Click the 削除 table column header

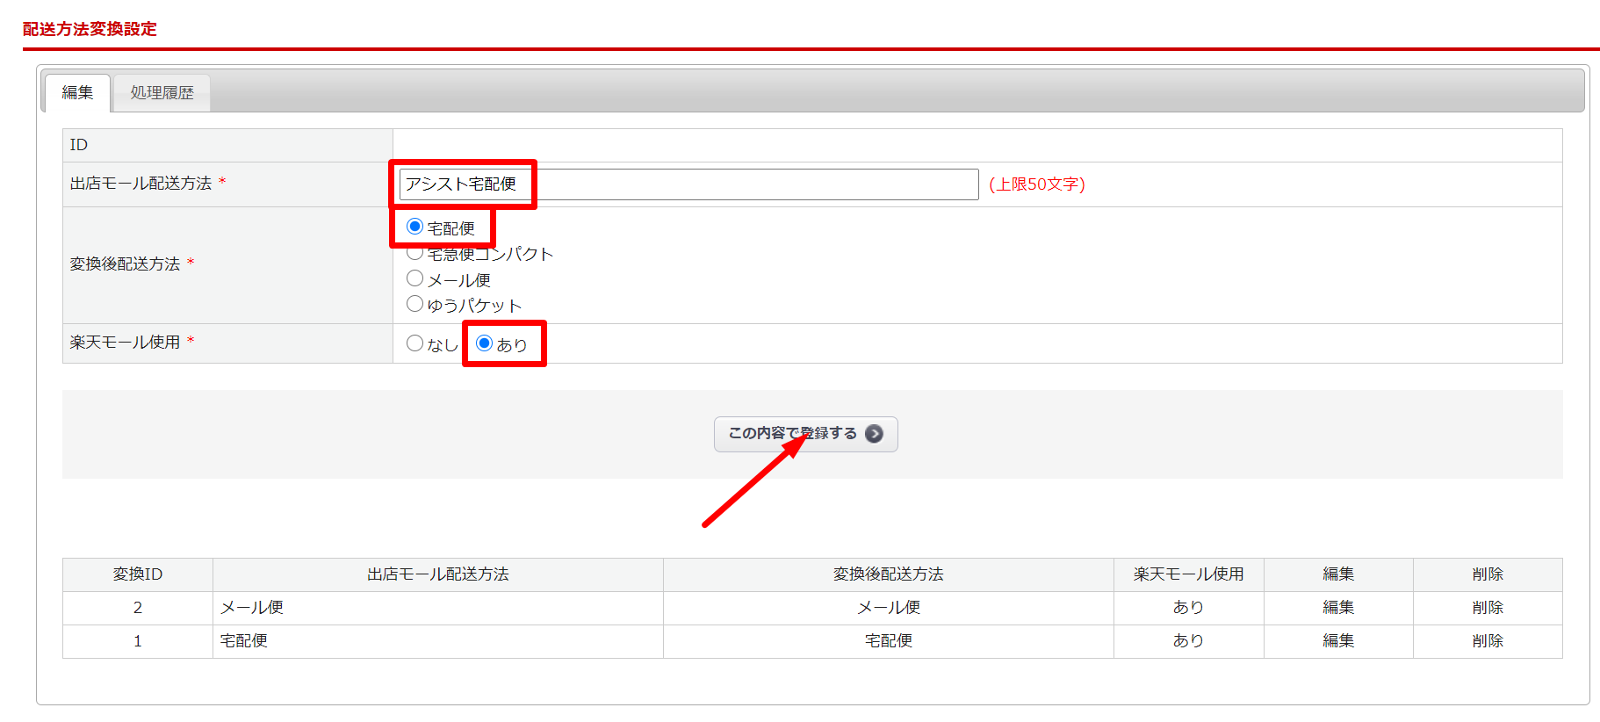pos(1488,574)
